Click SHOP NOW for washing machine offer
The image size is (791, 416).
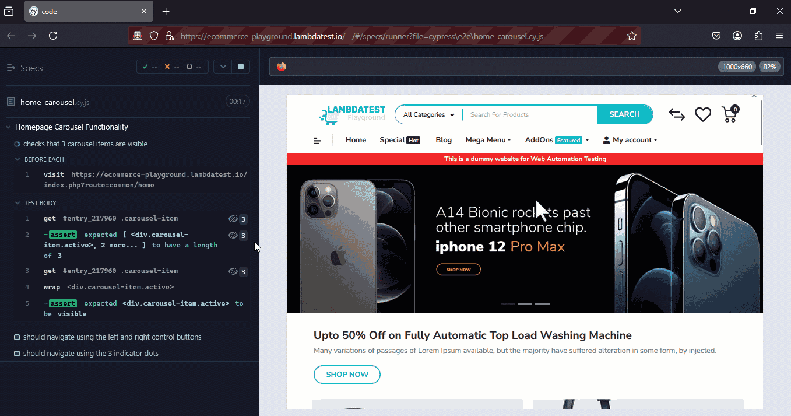click(x=347, y=375)
